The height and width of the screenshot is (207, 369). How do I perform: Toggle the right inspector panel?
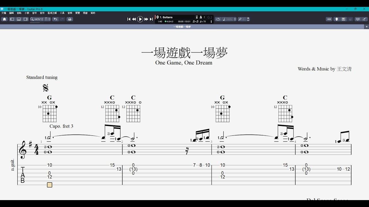click(25, 19)
